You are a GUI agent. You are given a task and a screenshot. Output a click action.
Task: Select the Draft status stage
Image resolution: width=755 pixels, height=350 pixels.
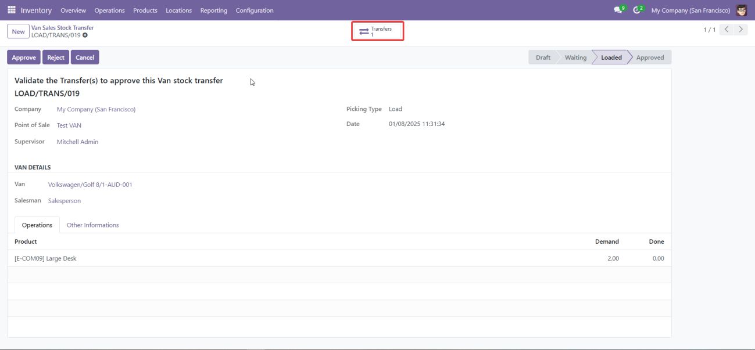click(x=543, y=57)
